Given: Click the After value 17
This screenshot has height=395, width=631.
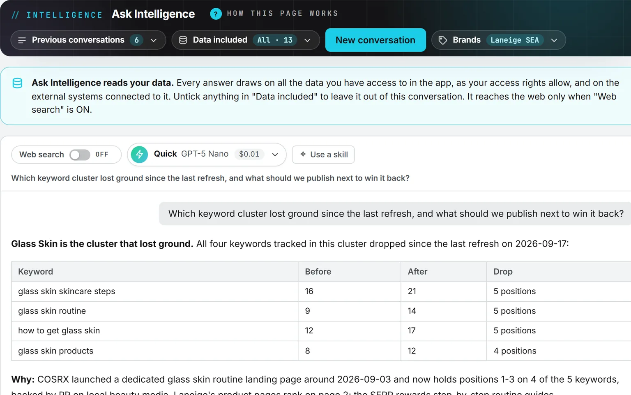Looking at the screenshot, I should [412, 331].
